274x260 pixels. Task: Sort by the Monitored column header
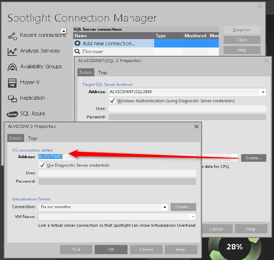195,36
